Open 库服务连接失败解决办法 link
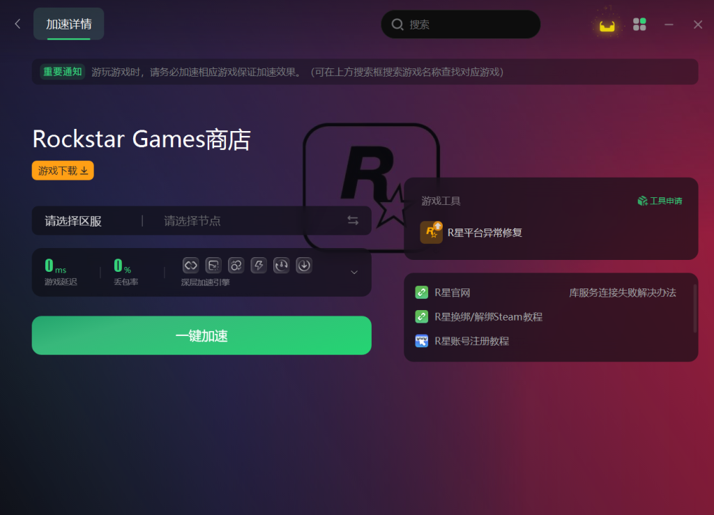This screenshot has height=515, width=714. pyautogui.click(x=623, y=293)
